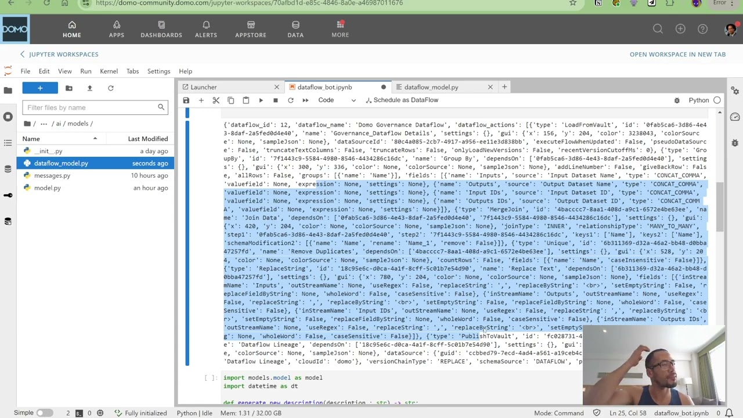Open the user profile avatar
The image size is (743, 418).
pos(730,29)
